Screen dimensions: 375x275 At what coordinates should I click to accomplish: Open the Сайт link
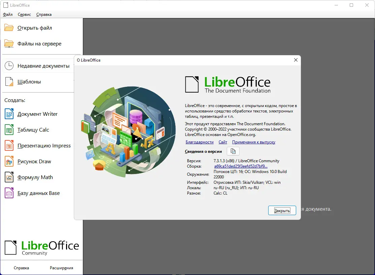click(223, 142)
